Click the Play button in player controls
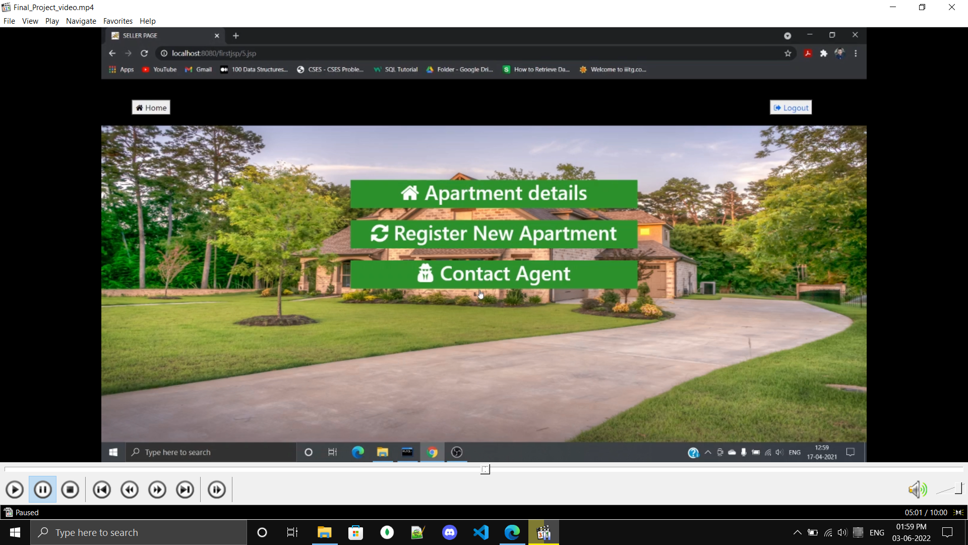968x545 pixels. point(15,489)
